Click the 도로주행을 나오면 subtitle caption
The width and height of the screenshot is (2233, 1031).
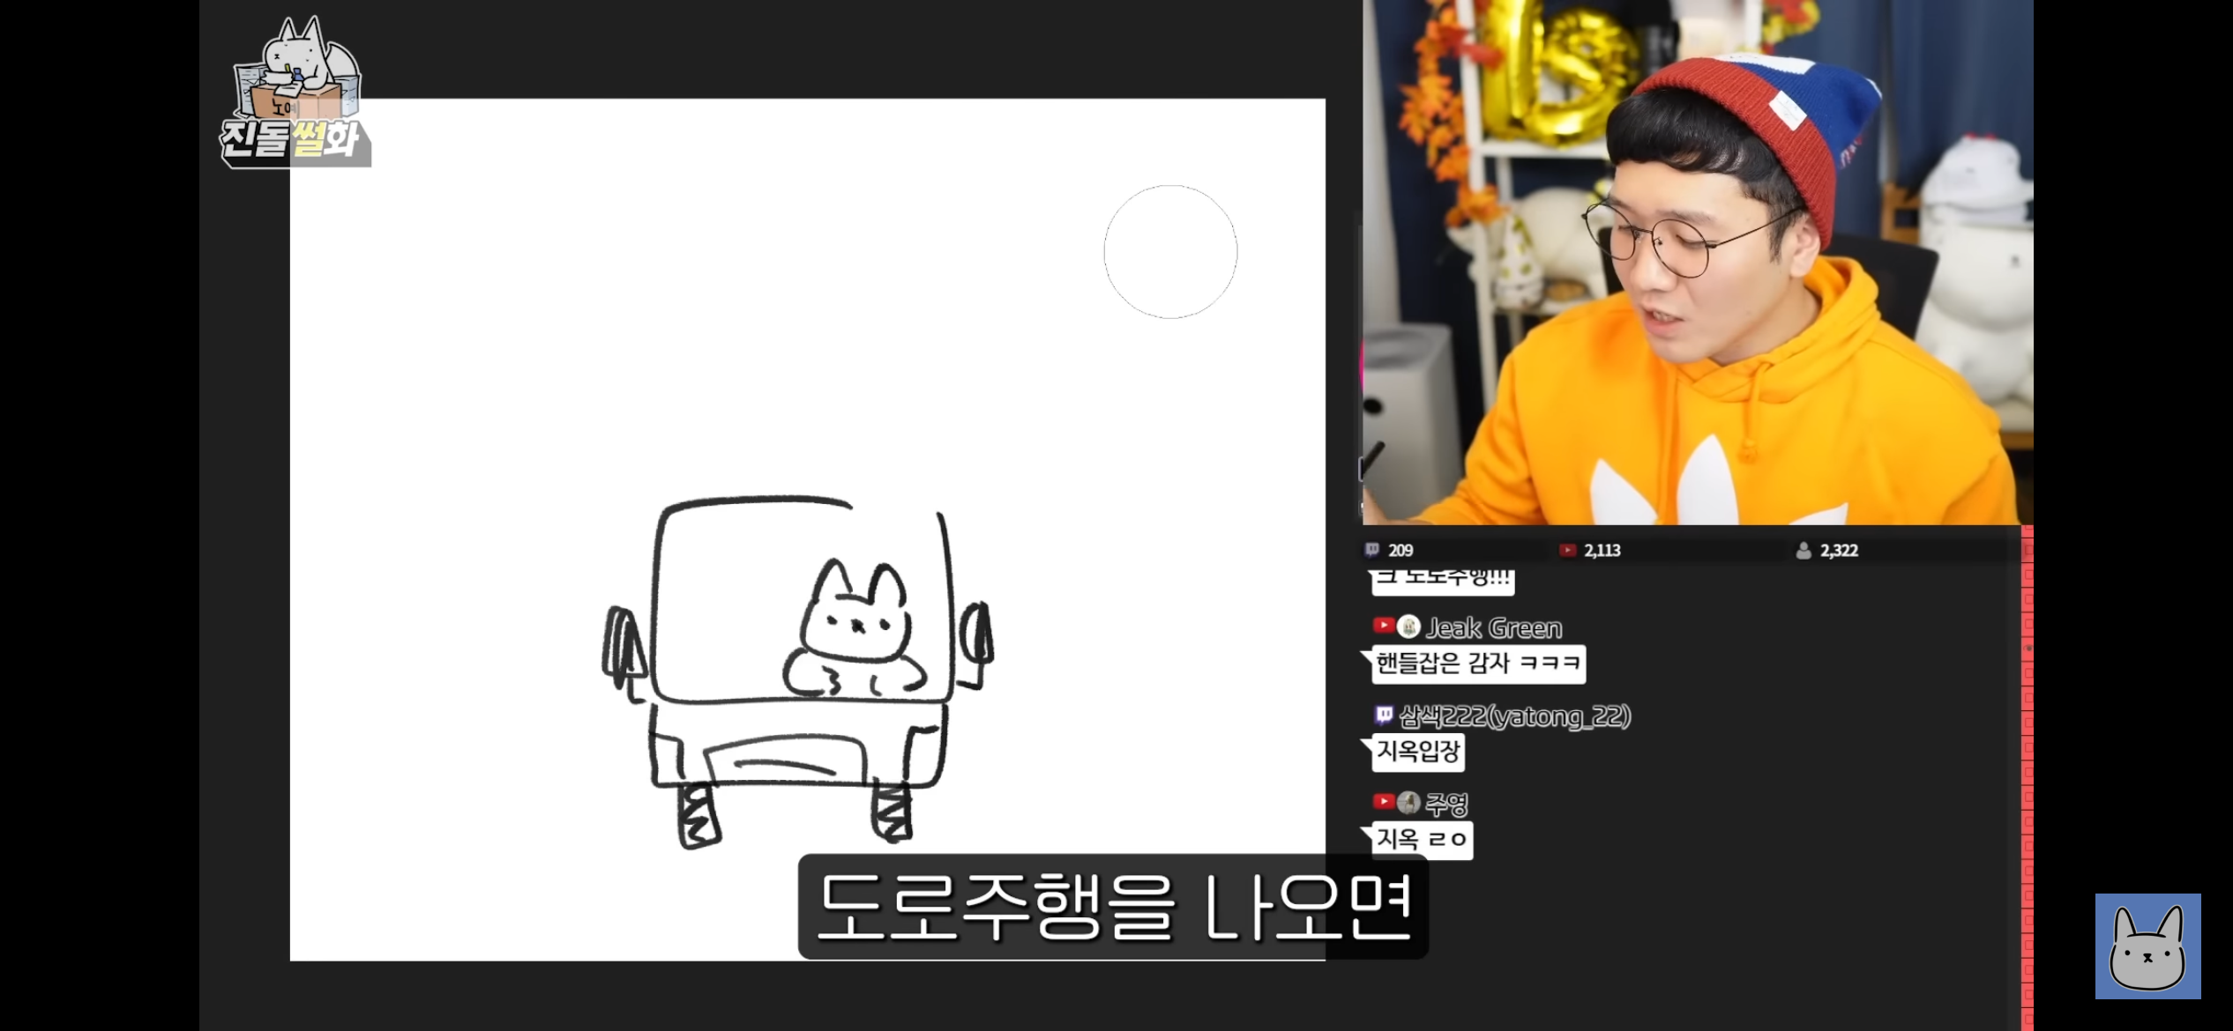coord(1113,907)
